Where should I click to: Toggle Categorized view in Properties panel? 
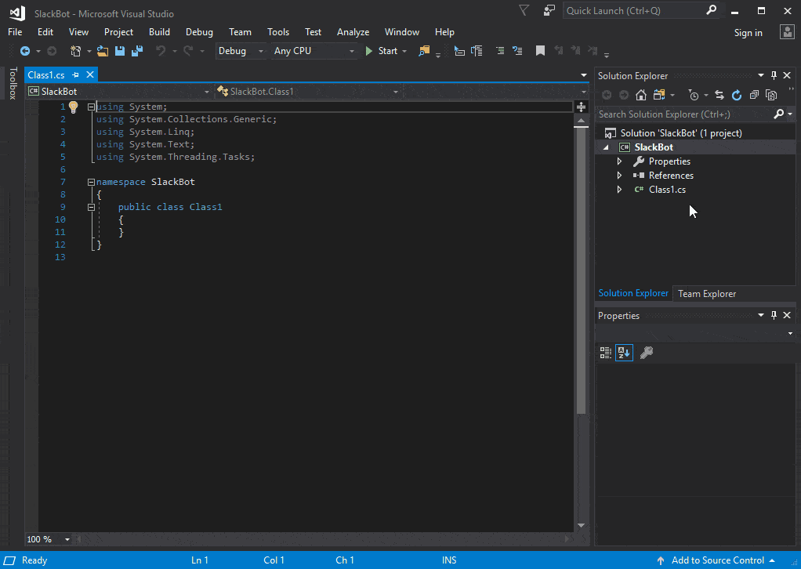point(605,353)
